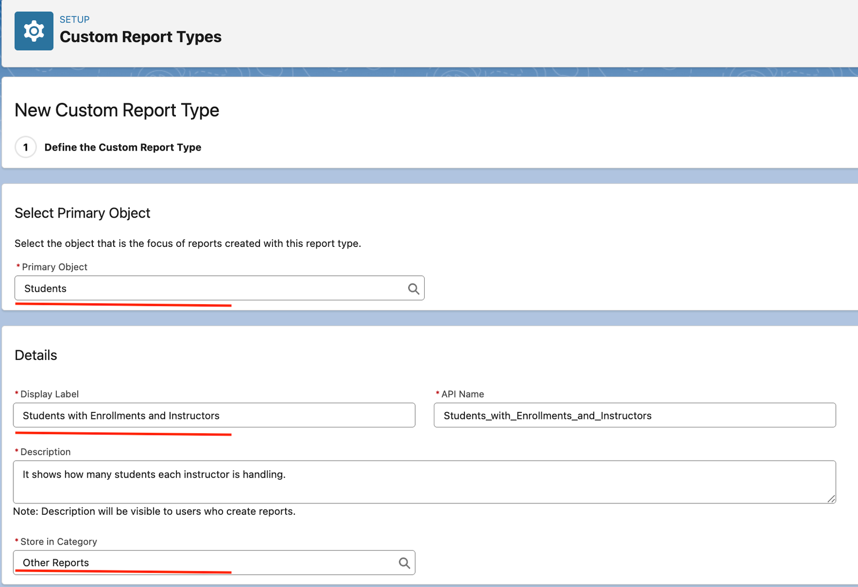This screenshot has height=587, width=858.
Task: Click the Primary Object search magnifier icon
Action: [x=413, y=289]
